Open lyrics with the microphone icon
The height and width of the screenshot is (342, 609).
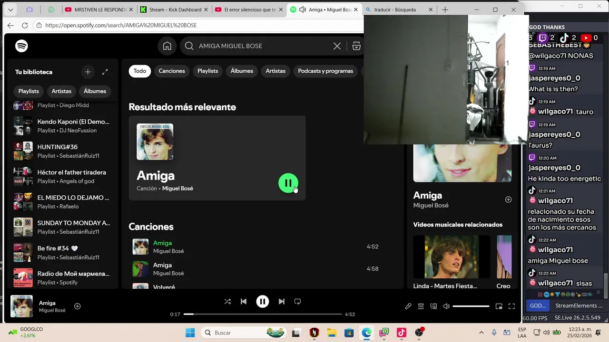[x=408, y=306]
